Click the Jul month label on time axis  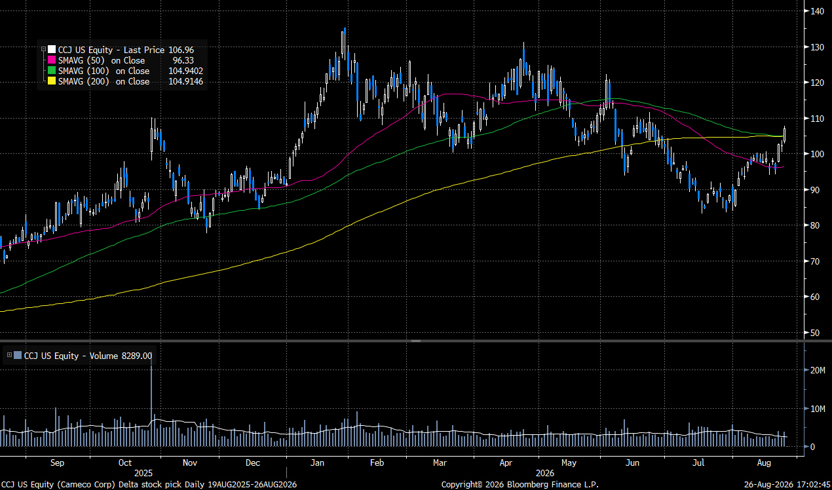(699, 463)
